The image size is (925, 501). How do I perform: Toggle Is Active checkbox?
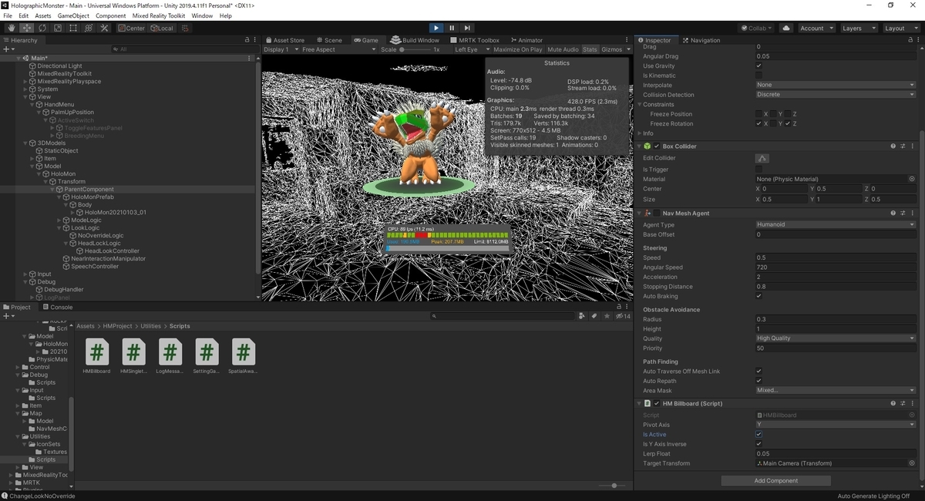point(758,434)
